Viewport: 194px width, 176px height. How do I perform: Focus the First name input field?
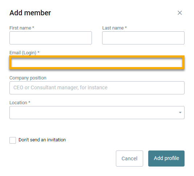click(50, 38)
